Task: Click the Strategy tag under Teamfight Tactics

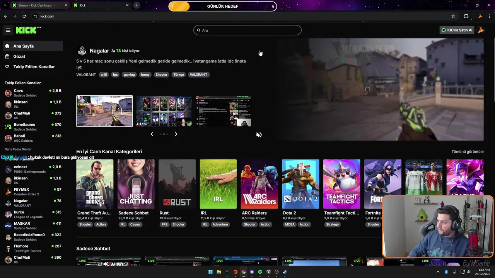Action: (332, 224)
